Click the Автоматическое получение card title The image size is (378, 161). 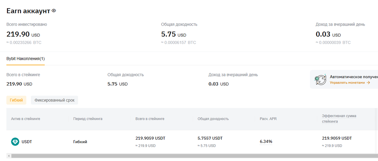tap(353, 77)
